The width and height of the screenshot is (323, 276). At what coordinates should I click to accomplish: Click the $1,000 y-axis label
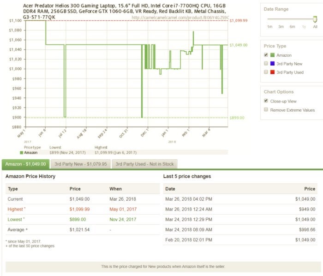click(15, 69)
